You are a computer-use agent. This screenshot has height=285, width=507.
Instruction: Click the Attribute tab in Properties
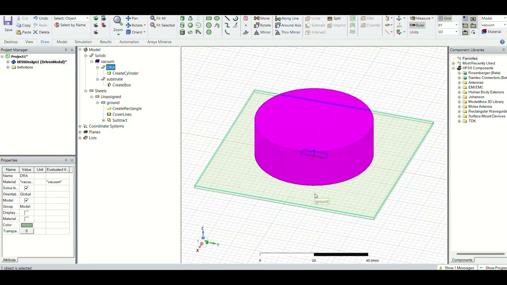pyautogui.click(x=9, y=260)
